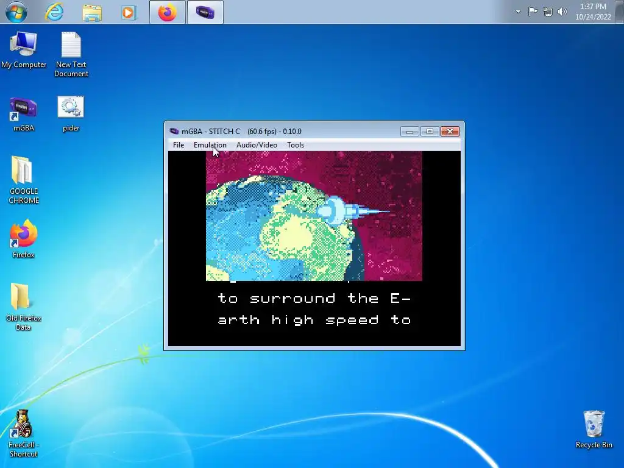Open the volume speaker icon
The width and height of the screenshot is (624, 468).
click(562, 12)
